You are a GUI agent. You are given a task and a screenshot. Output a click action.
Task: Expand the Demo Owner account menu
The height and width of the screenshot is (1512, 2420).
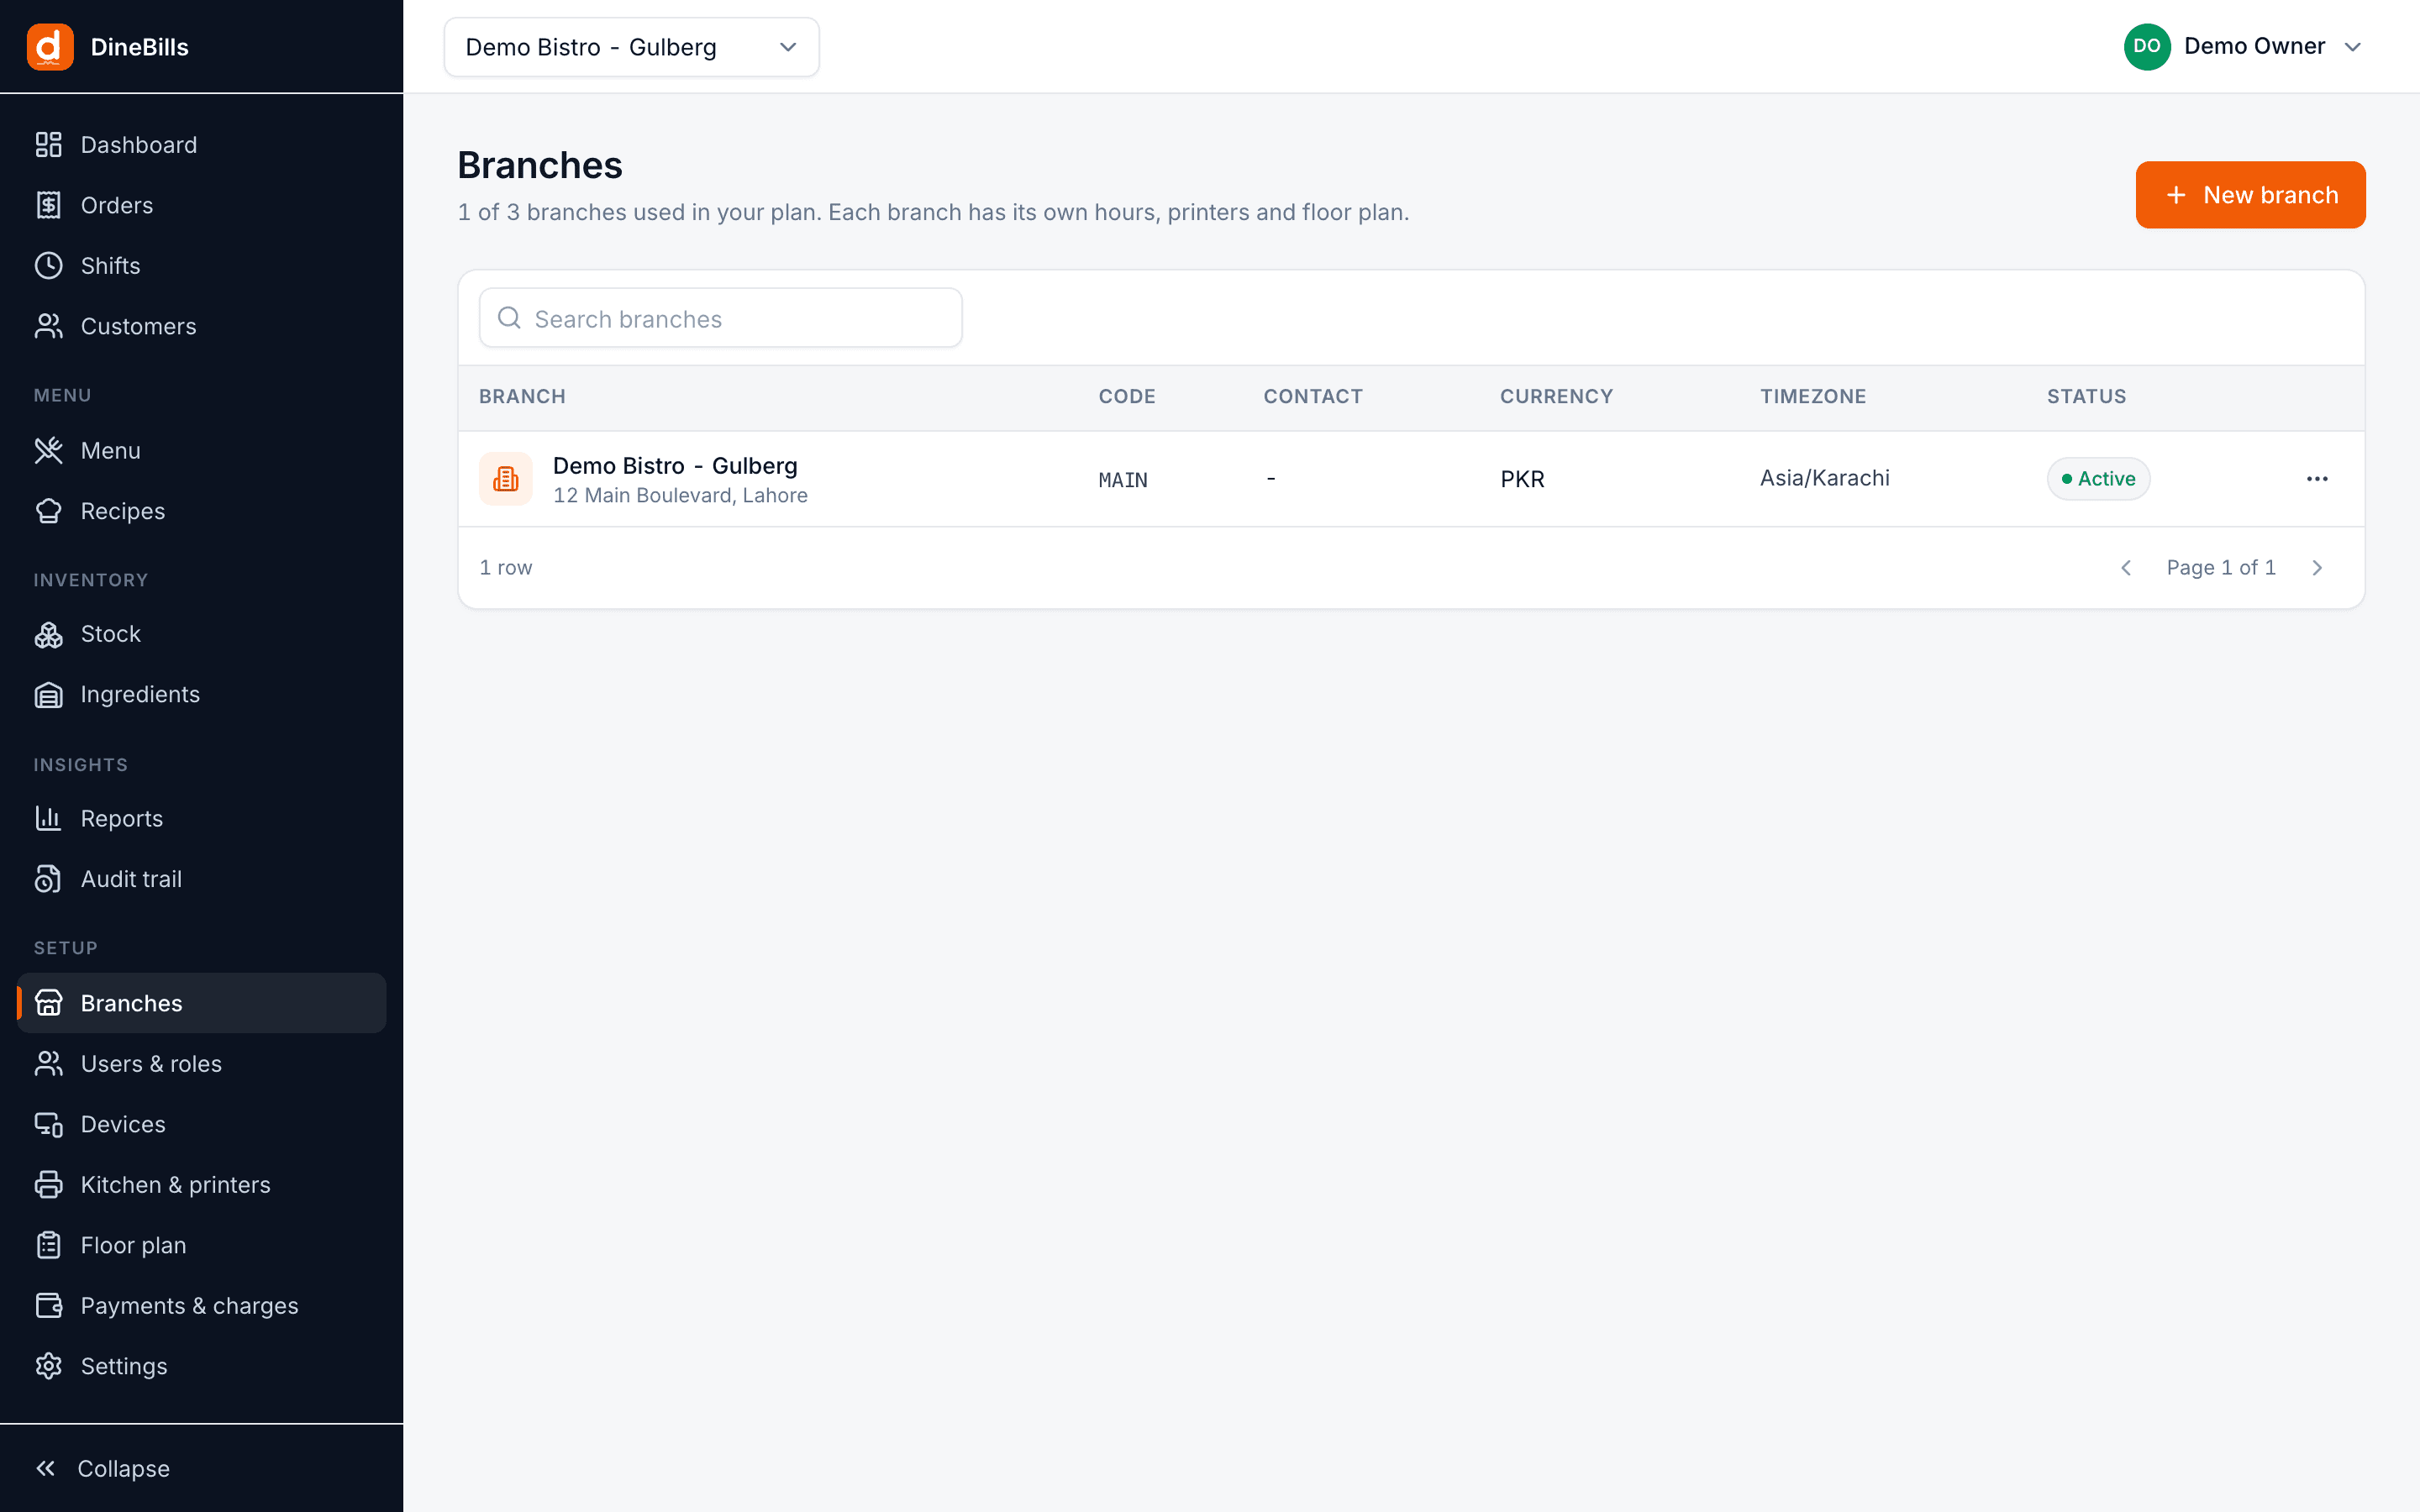point(2243,47)
